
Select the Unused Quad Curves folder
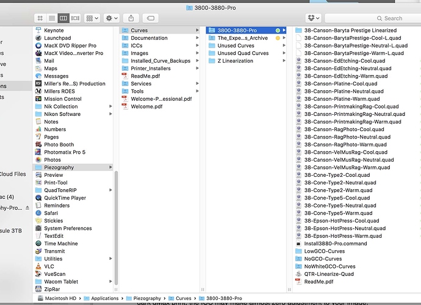(246, 53)
